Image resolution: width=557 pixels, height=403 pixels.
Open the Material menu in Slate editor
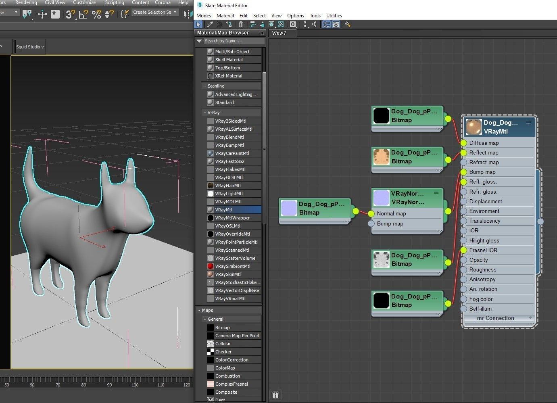[225, 16]
